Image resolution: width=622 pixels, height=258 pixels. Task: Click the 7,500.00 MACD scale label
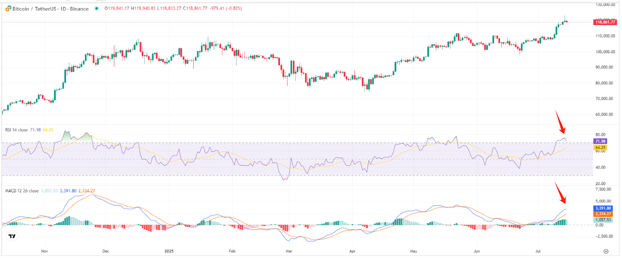(603, 189)
